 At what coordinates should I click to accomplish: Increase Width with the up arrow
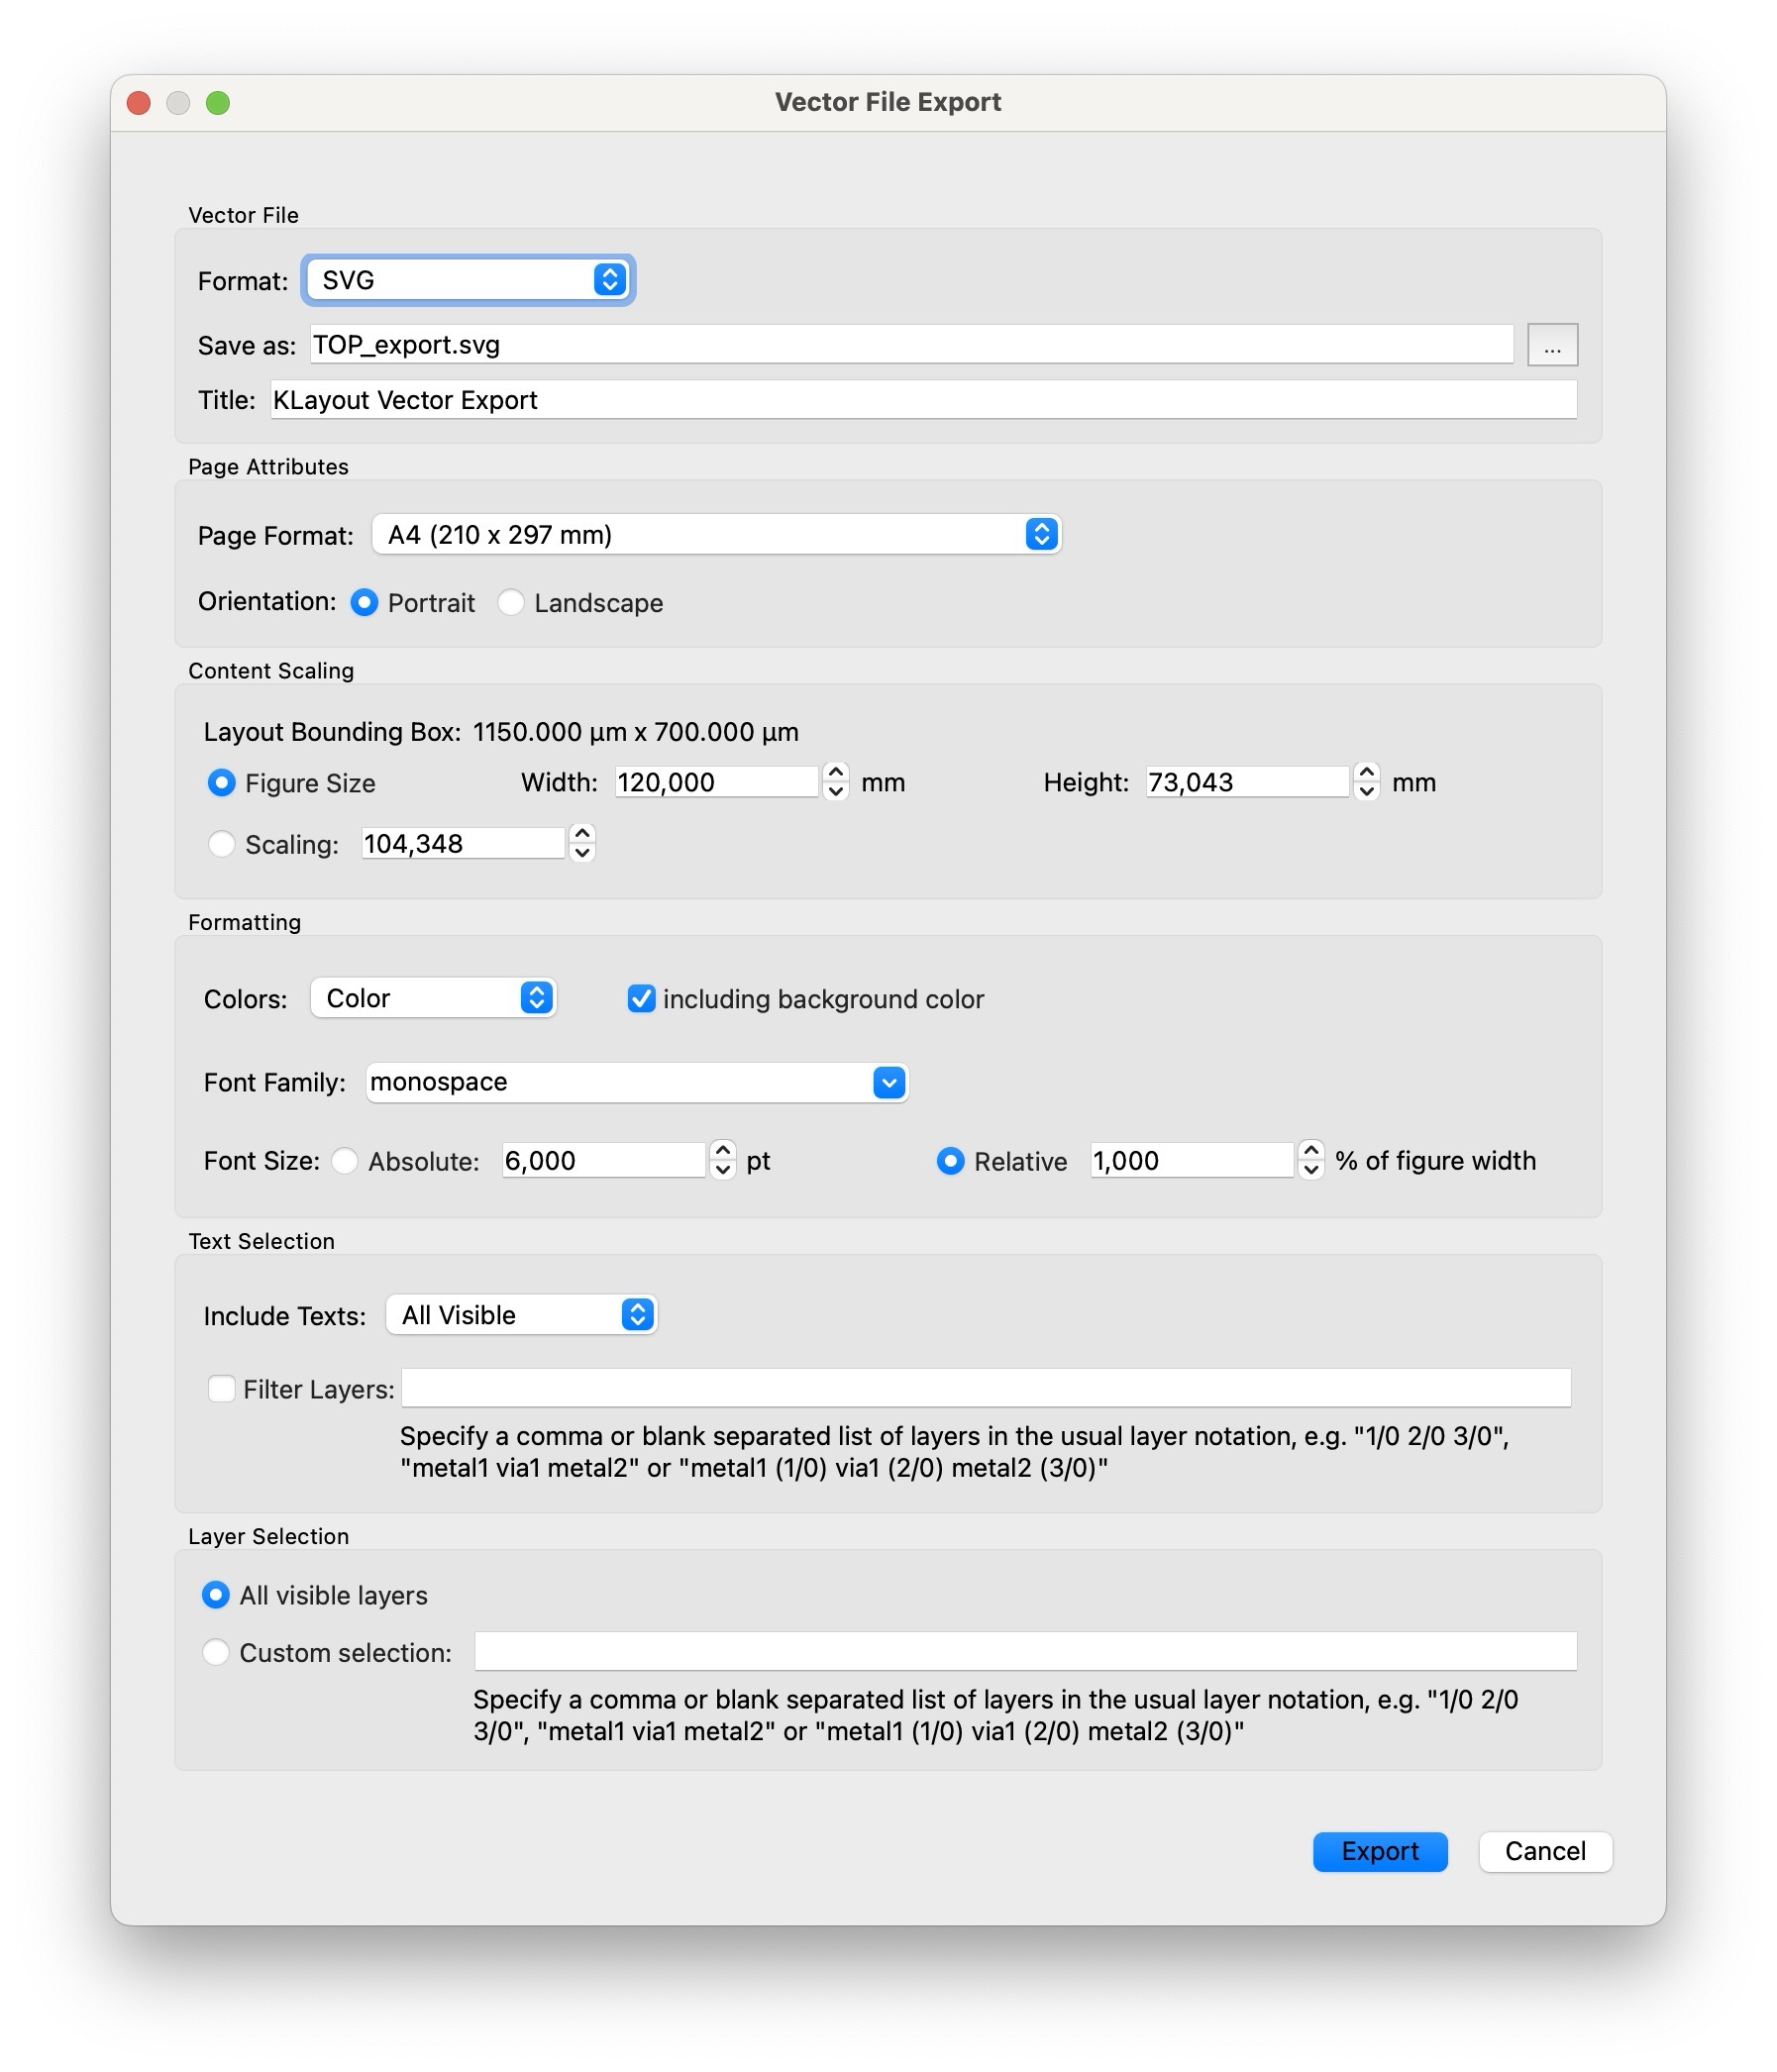[836, 773]
